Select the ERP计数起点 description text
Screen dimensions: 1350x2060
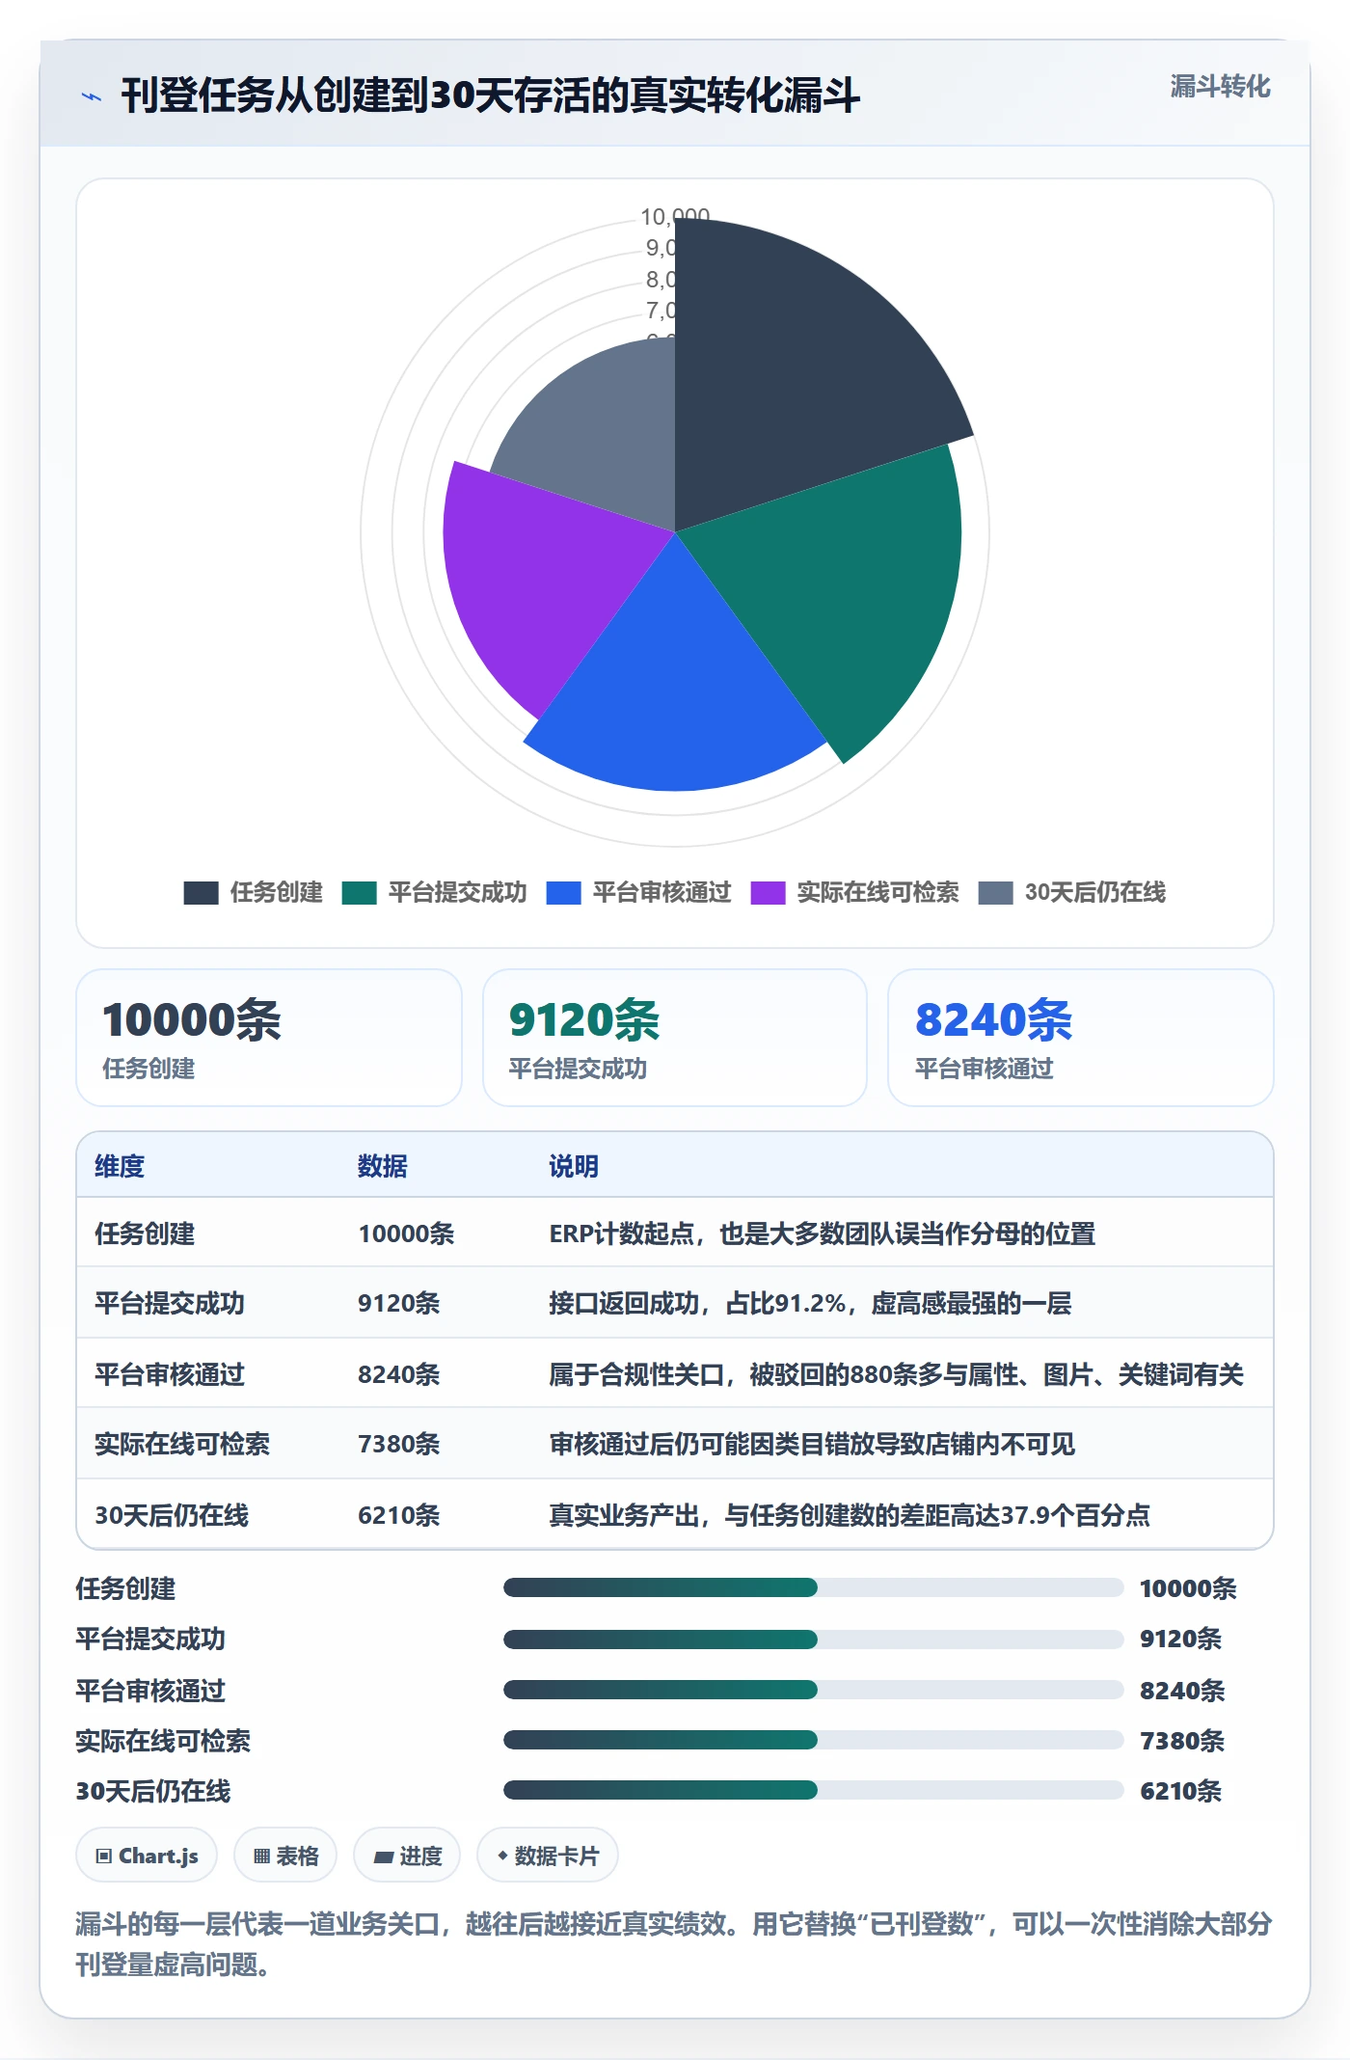click(823, 1233)
